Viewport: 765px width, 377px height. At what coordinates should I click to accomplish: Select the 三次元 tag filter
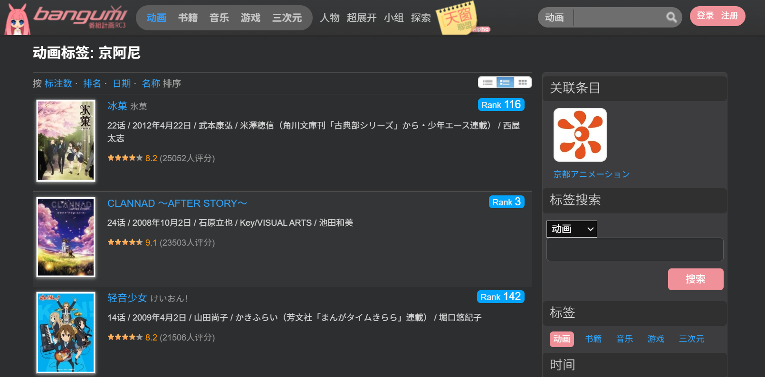coord(691,339)
